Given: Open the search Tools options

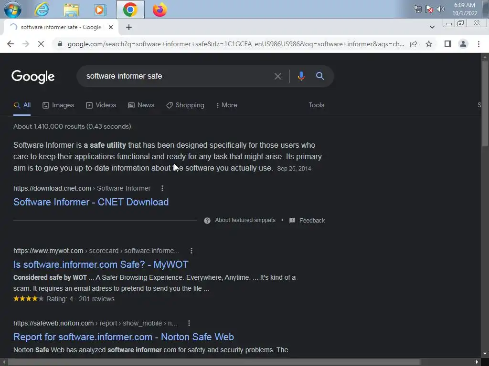Looking at the screenshot, I should point(316,105).
